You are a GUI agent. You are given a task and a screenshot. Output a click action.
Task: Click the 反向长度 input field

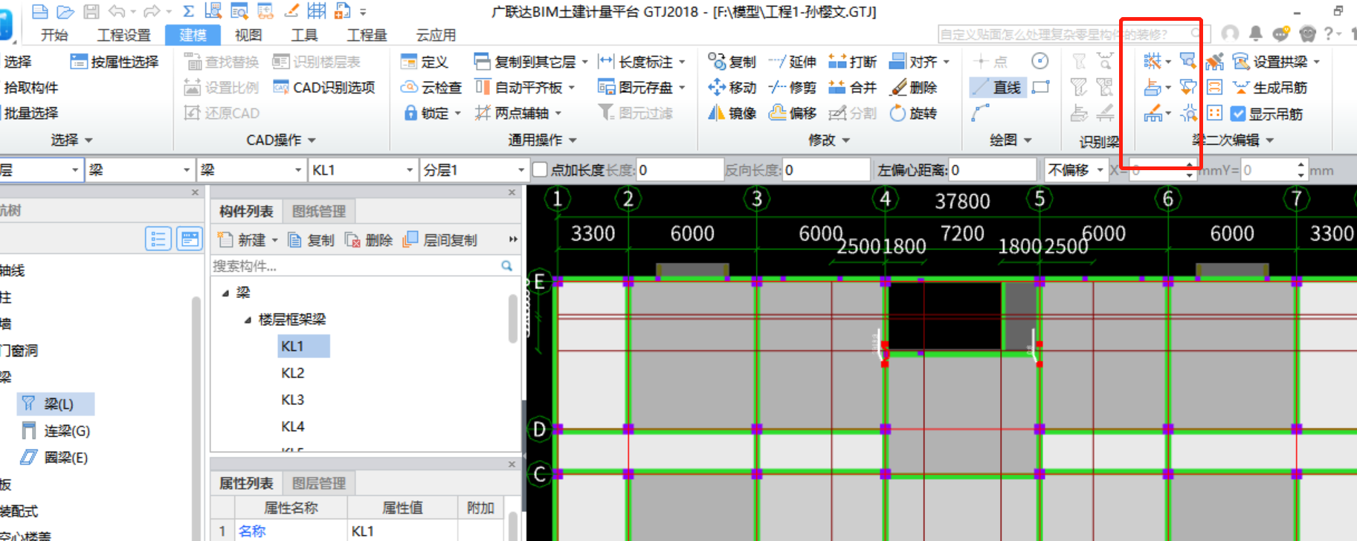[x=826, y=170]
